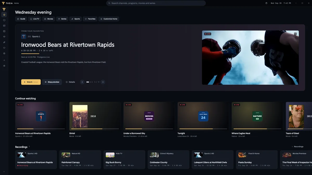The width and height of the screenshot is (312, 175).
Task: Open the Rainforest Canopy recording
Action: point(80,160)
